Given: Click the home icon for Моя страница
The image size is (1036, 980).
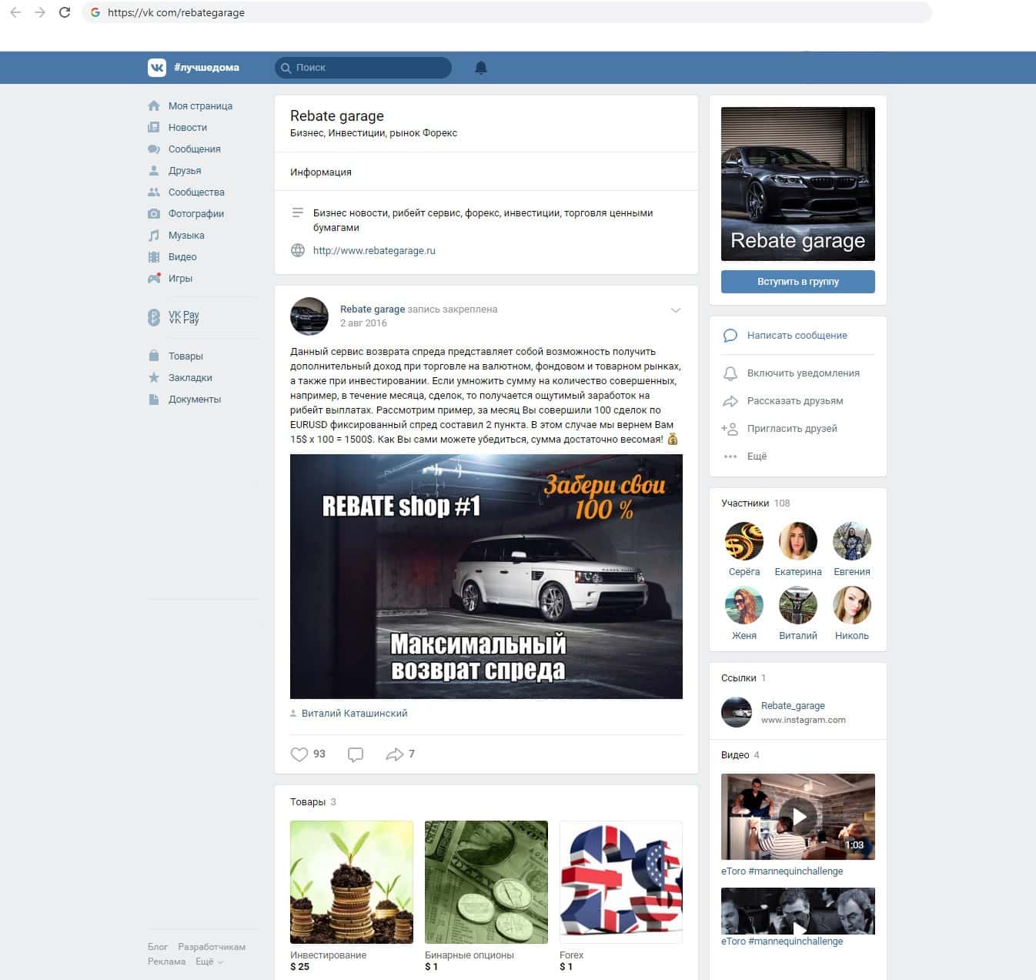Looking at the screenshot, I should (x=154, y=106).
